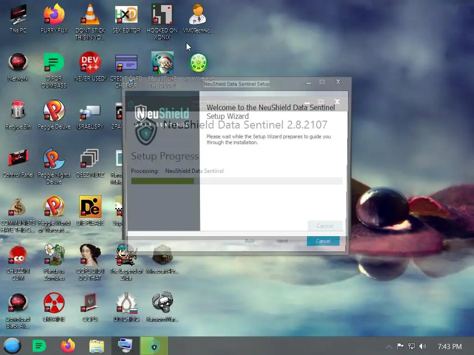
Task: Maximize the NeuShield Data Sentinel Setup window
Action: (322, 82)
